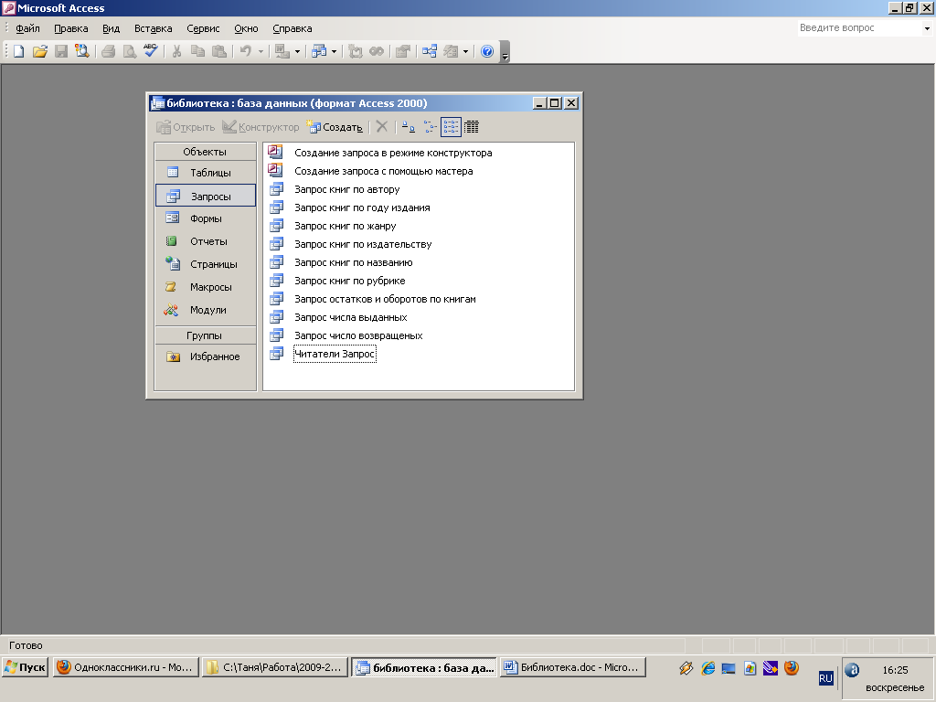936x702 pixels.
Task: Click the Print Preview toolbar icon
Action: [129, 51]
